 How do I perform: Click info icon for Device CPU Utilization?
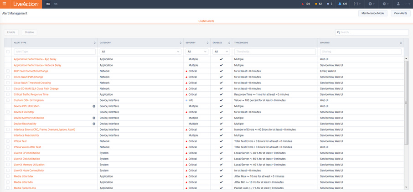coord(94,106)
